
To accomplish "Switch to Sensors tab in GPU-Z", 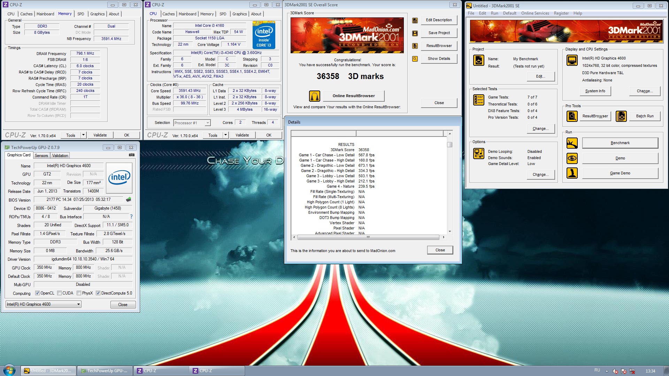I will [41, 156].
